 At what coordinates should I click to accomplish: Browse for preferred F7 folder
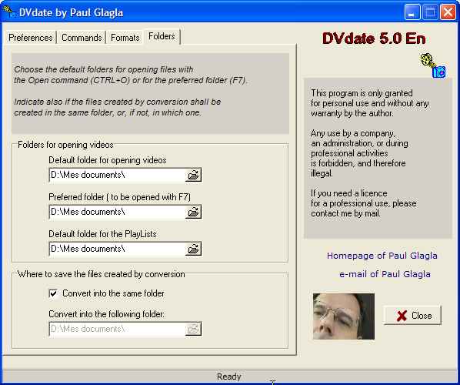(193, 212)
